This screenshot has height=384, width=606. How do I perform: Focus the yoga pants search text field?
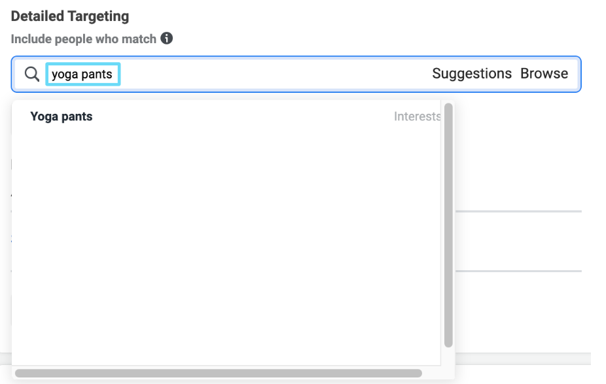82,74
